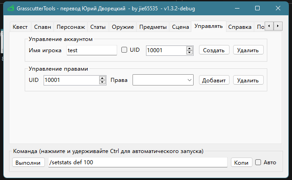This screenshot has width=292, height=180.
Task: Increase permissions UID with up spinner arrow
Action: point(102,78)
